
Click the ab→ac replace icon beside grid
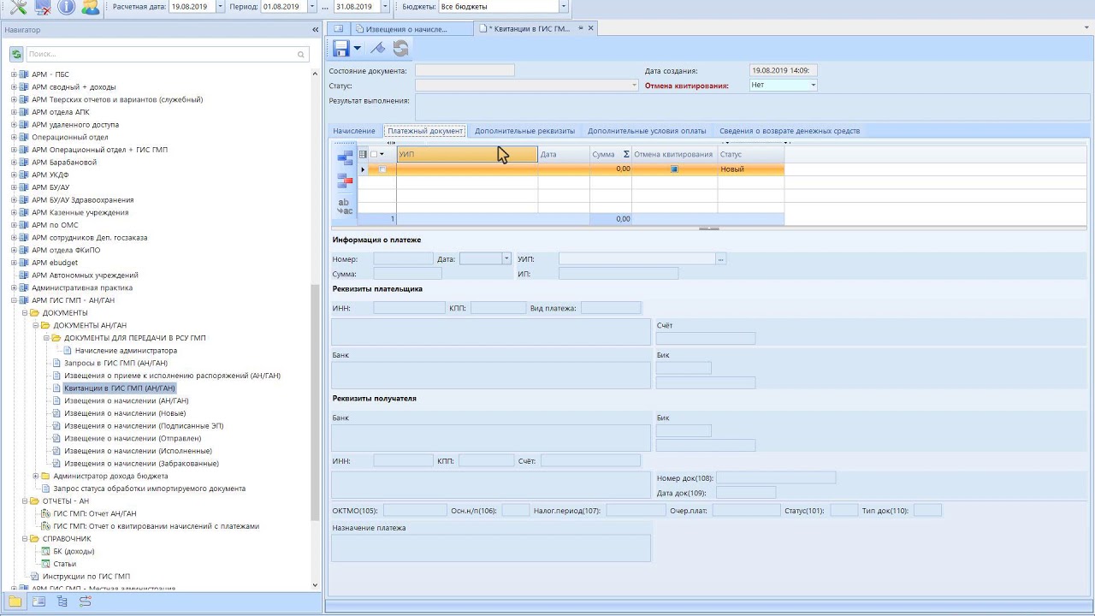coord(345,206)
